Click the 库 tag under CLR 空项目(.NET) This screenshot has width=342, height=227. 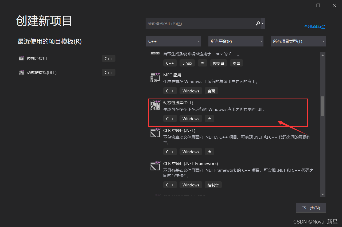point(209,152)
